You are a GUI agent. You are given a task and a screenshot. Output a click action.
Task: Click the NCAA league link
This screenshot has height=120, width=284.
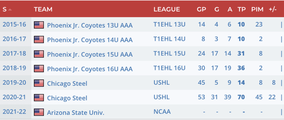tap(162, 112)
